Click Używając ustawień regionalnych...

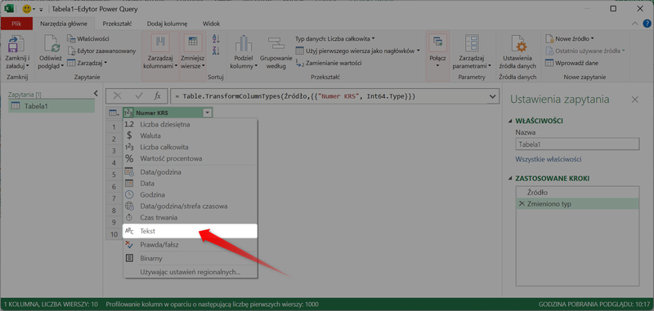(190, 272)
